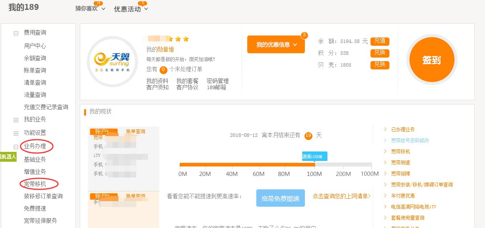Open the 优惠活动 dropdown menu

(131, 9)
